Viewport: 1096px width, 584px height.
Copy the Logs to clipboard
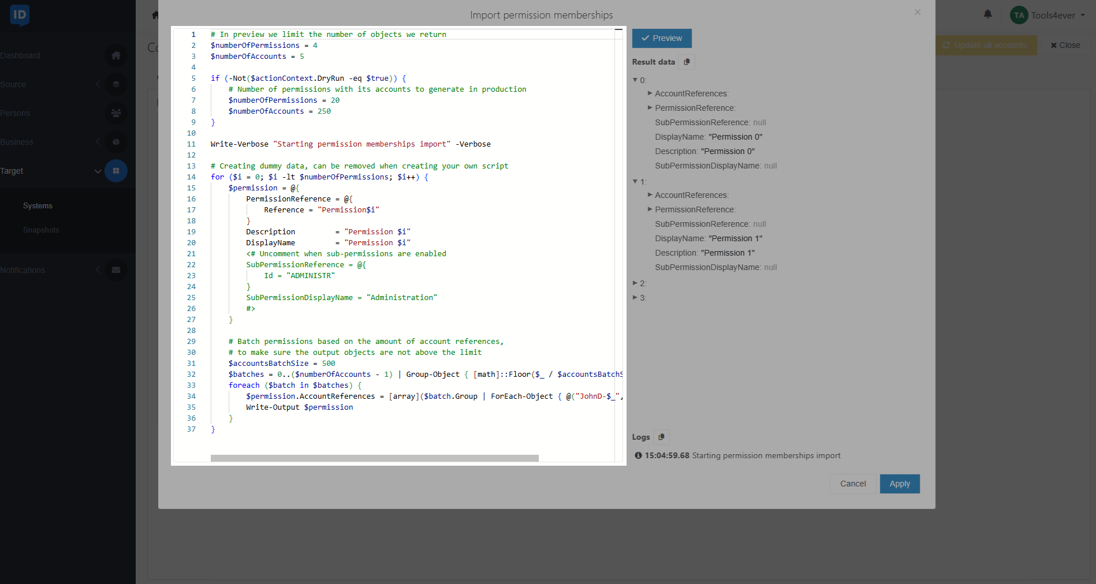661,437
